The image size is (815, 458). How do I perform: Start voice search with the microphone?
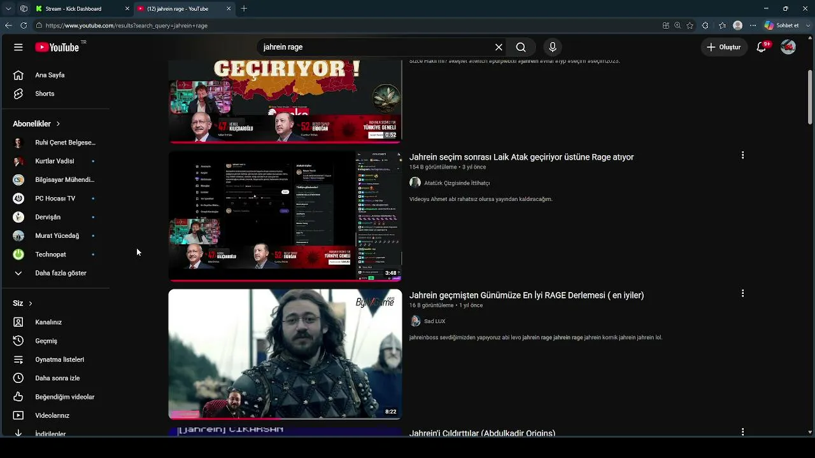[x=553, y=47]
